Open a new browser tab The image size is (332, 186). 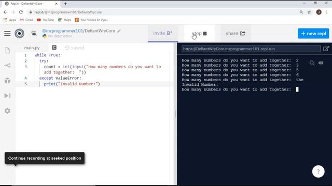pyautogui.click(x=65, y=4)
